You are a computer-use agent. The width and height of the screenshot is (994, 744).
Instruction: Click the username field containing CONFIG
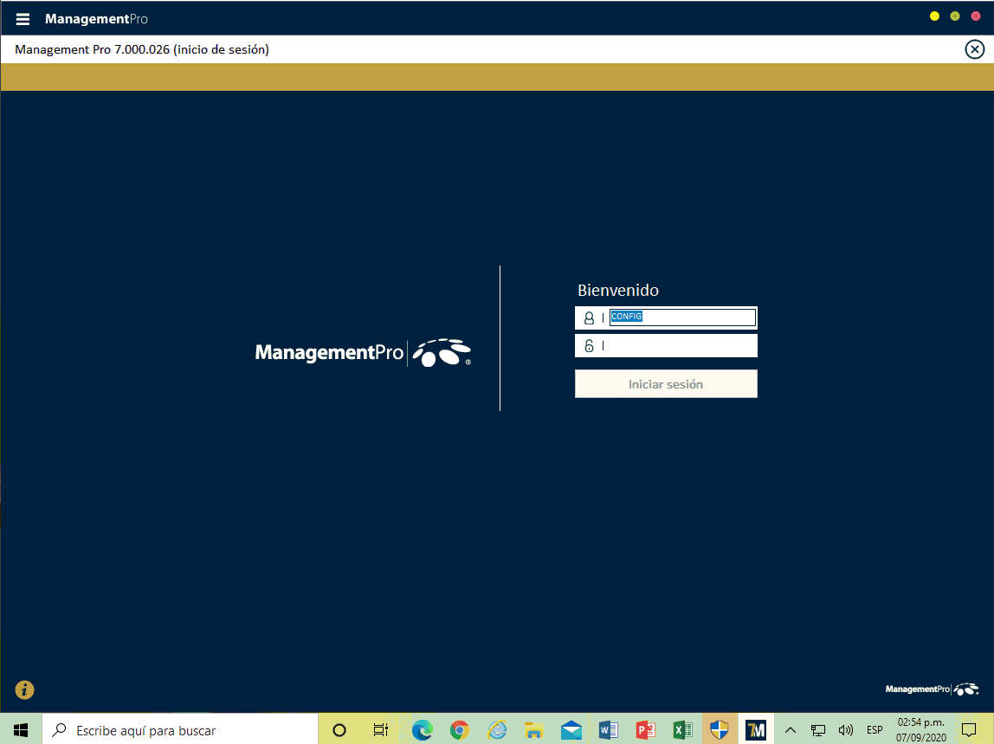[682, 317]
